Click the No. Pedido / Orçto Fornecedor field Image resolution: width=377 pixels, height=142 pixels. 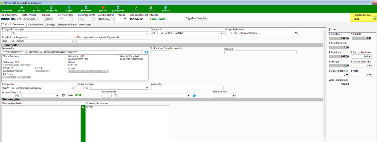(x=160, y=52)
